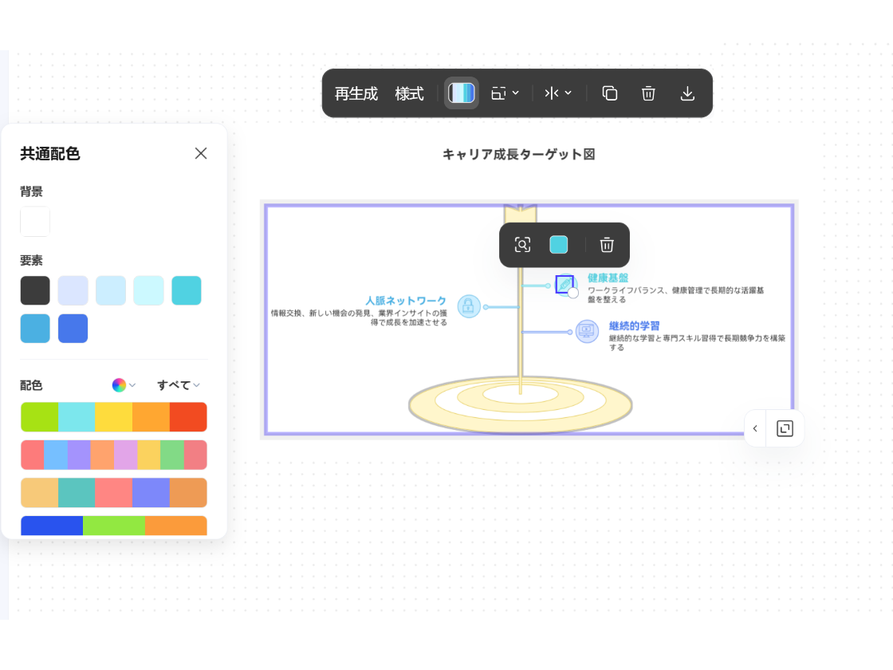Delete selected icon via floating toolbar trash
The height and width of the screenshot is (670, 893).
[x=607, y=245]
